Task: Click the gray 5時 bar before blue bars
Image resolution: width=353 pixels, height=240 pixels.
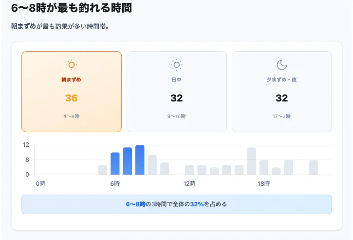Action: (103, 170)
